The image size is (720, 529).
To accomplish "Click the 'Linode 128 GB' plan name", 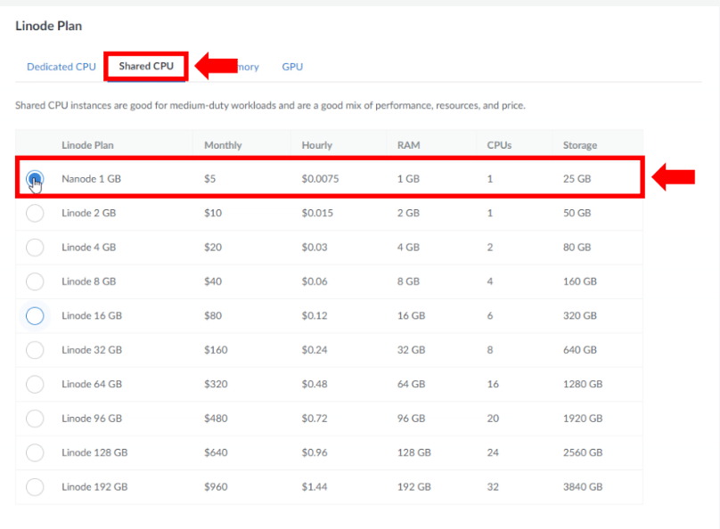I will [x=94, y=452].
